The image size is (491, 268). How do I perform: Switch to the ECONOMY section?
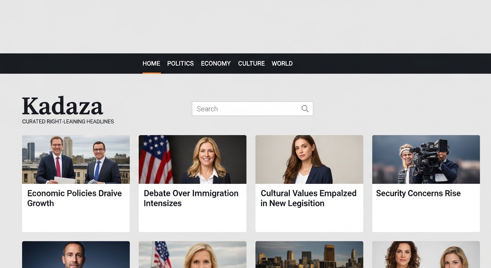(216, 64)
